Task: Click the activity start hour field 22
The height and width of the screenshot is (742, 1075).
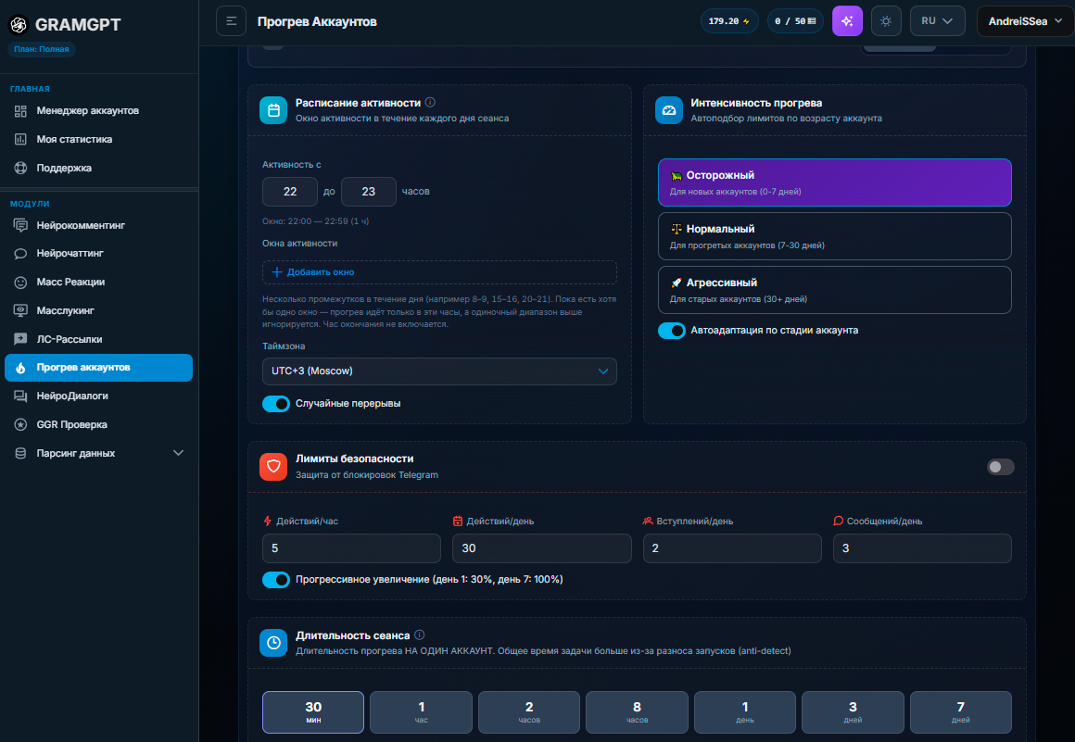Action: (x=290, y=192)
